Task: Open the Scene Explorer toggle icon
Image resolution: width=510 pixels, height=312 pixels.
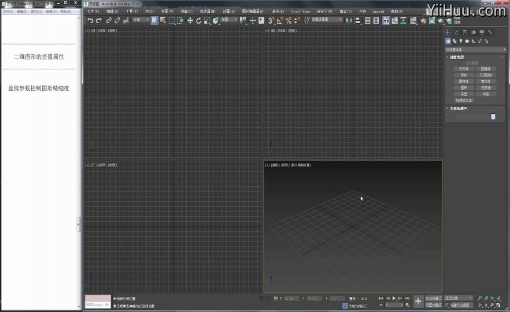Action: 368,20
